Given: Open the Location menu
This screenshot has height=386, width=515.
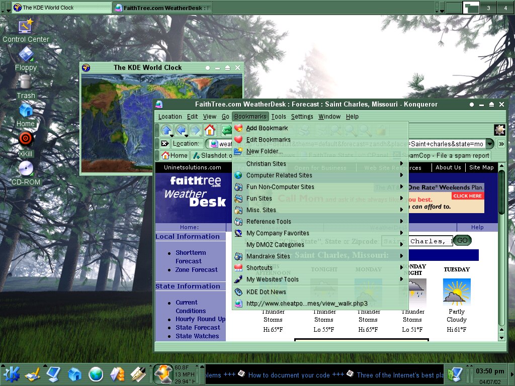Looking at the screenshot, I should click(x=170, y=117).
